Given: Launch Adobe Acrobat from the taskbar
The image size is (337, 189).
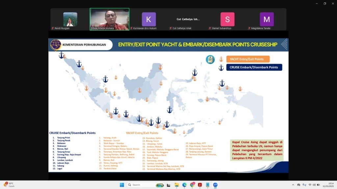Looking at the screenshot, I should point(199,185).
